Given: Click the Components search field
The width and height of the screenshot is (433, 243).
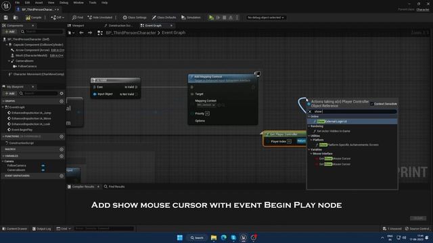Looking at the screenshot, I should pyautogui.click(x=41, y=32).
